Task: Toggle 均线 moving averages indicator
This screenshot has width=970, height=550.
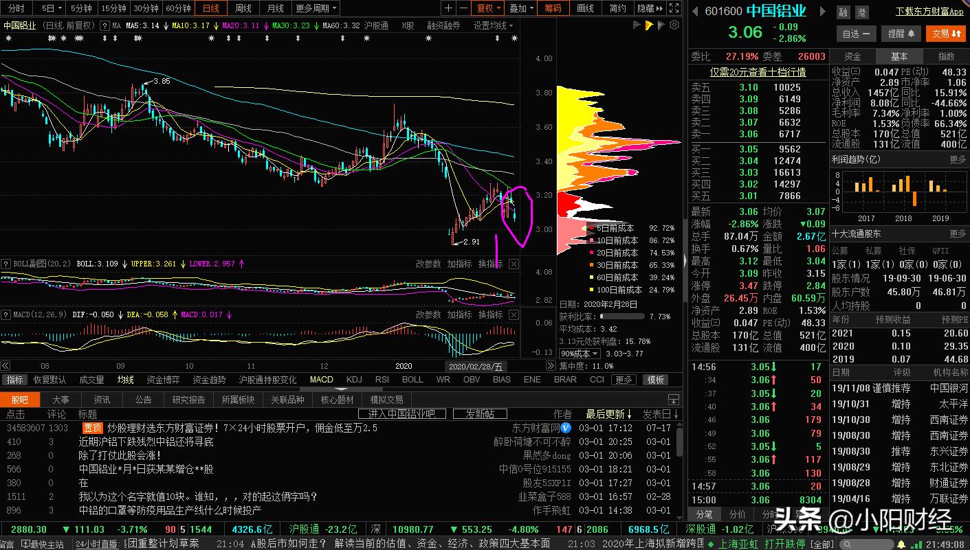Action: pos(125,380)
